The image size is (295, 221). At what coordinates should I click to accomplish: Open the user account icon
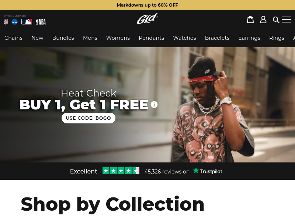pos(263,20)
